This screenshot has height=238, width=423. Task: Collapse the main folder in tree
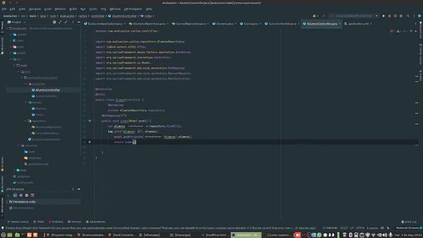click(15, 65)
